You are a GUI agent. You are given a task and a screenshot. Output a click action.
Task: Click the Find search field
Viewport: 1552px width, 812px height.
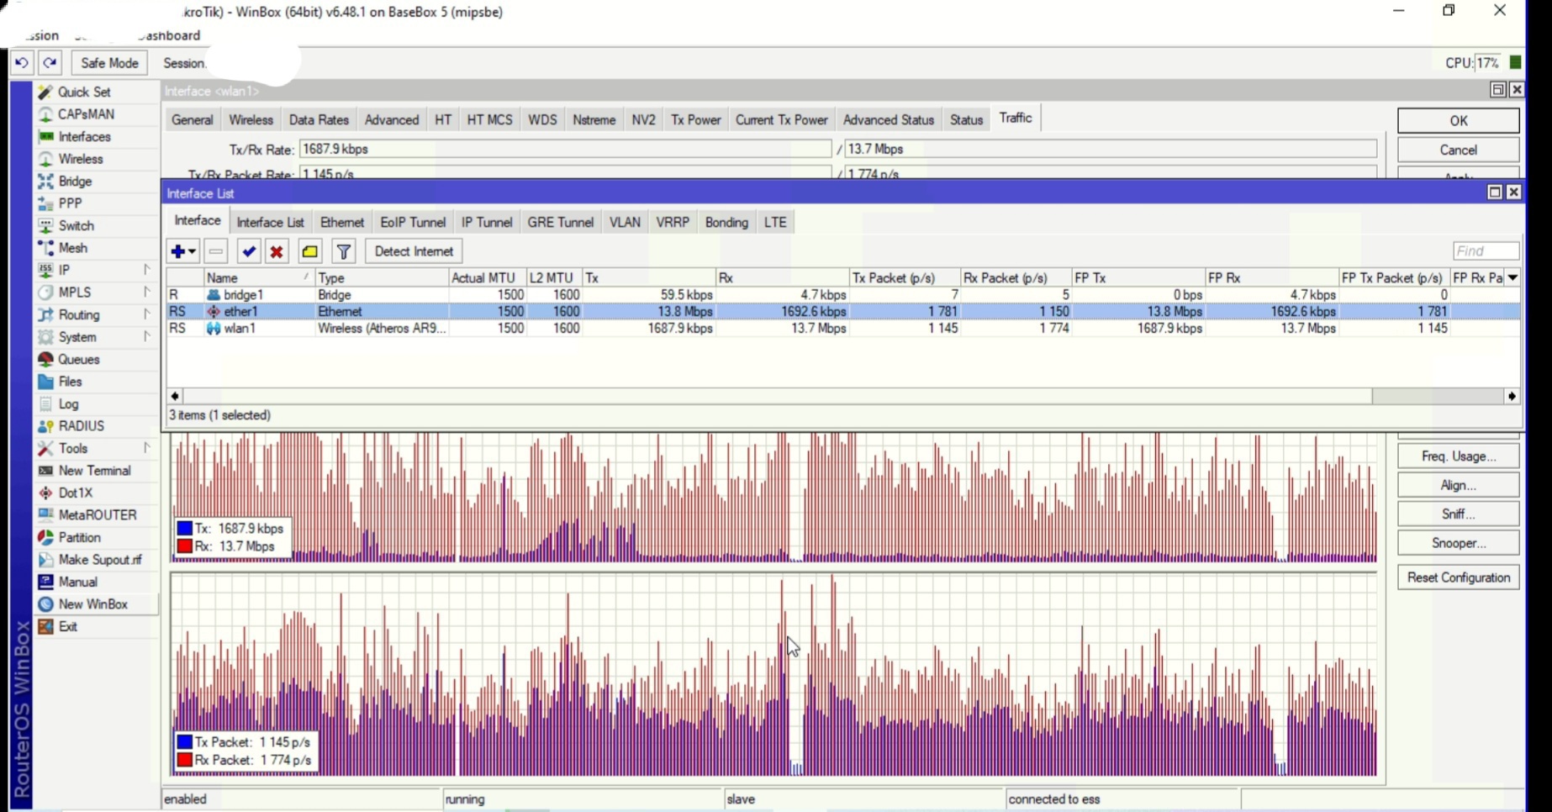point(1485,251)
